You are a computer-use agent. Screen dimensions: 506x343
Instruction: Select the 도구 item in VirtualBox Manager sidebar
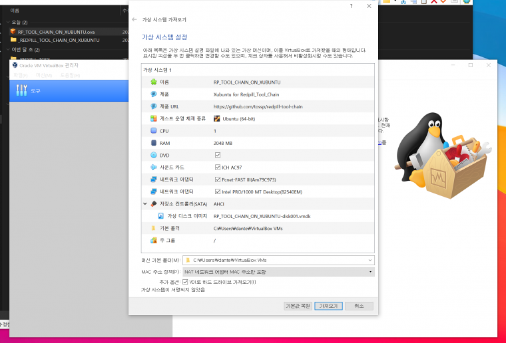tap(69, 91)
